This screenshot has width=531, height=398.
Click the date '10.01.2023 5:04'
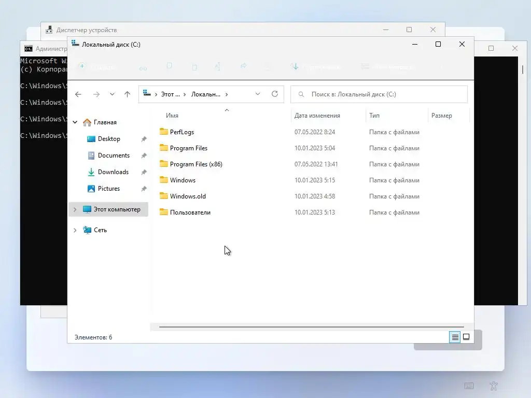pos(315,148)
